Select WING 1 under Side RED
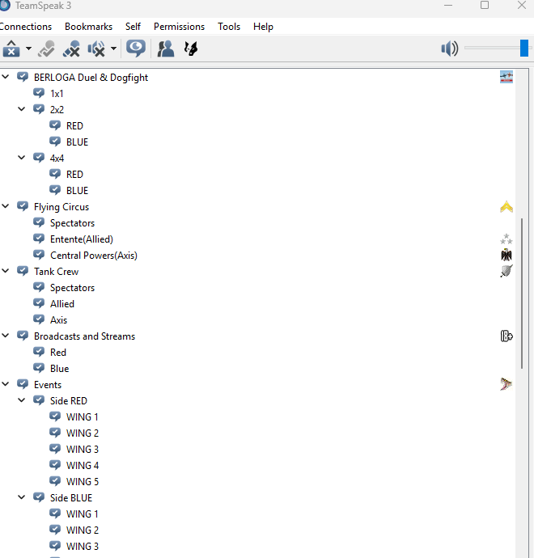The width and height of the screenshot is (534, 558). click(x=83, y=417)
